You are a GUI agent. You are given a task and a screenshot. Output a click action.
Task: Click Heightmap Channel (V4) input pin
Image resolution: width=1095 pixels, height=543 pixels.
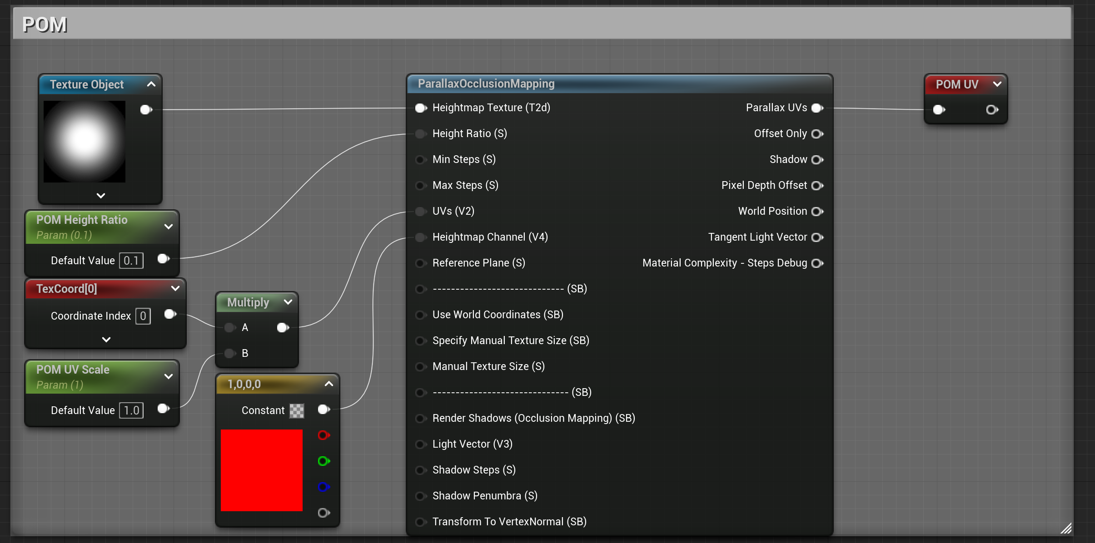(x=421, y=237)
